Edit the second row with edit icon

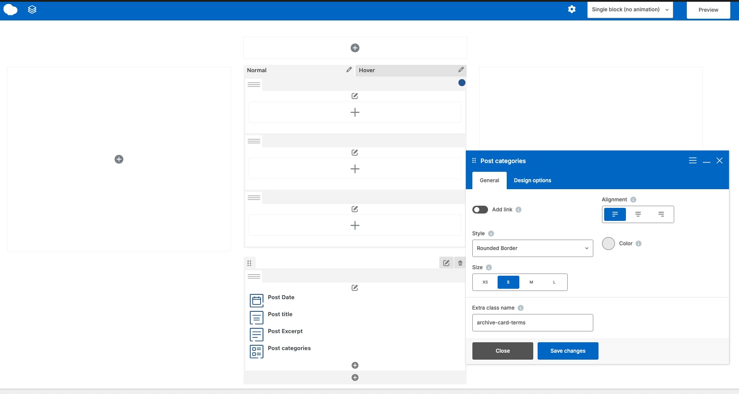tap(355, 153)
